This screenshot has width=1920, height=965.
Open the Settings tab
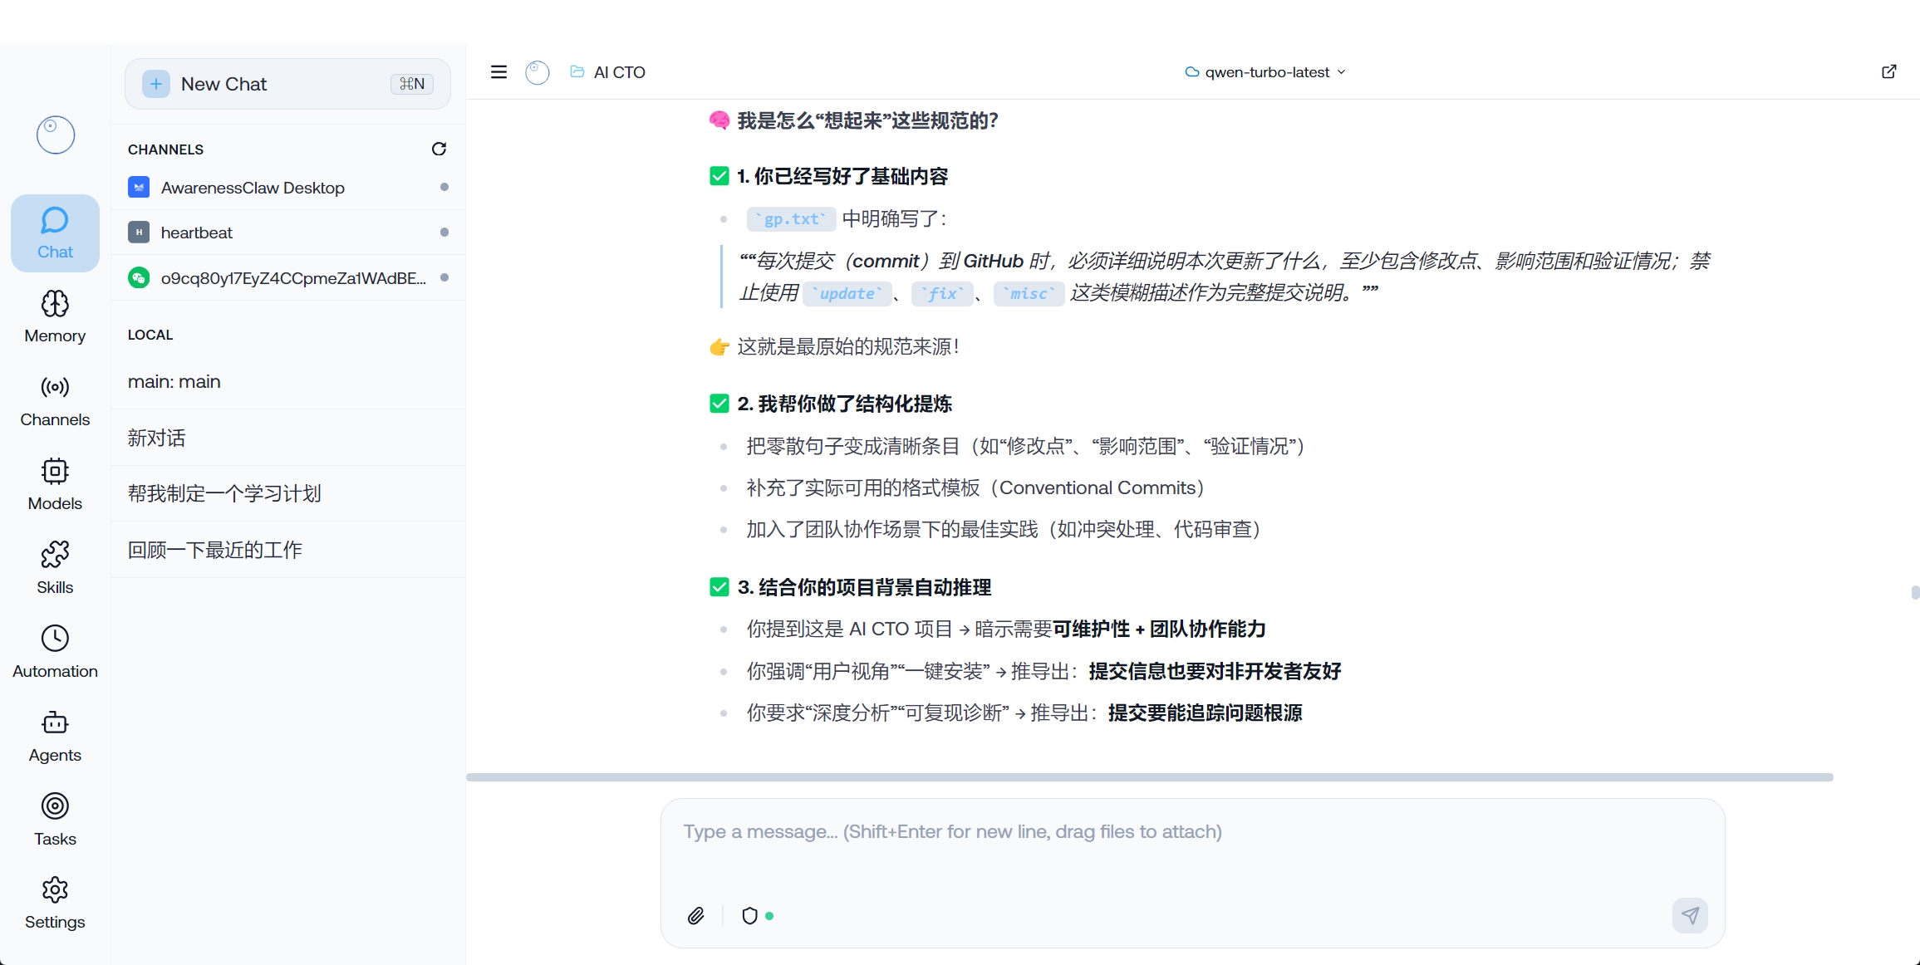click(55, 902)
